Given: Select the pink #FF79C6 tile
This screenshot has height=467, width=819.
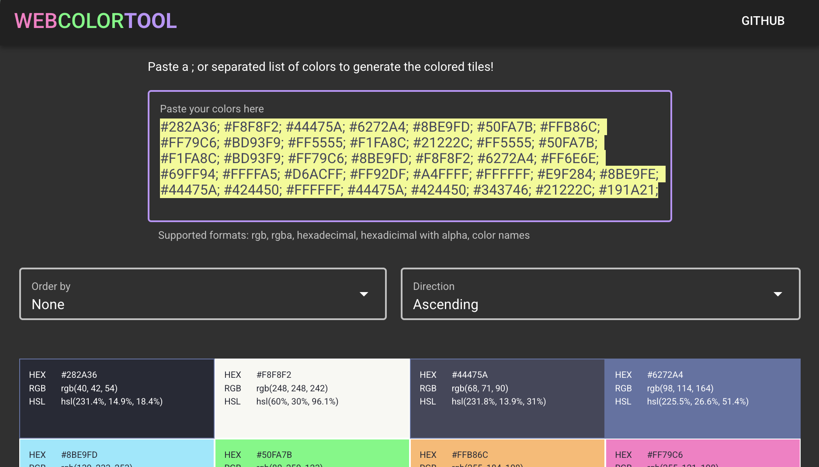Looking at the screenshot, I should tap(702, 455).
